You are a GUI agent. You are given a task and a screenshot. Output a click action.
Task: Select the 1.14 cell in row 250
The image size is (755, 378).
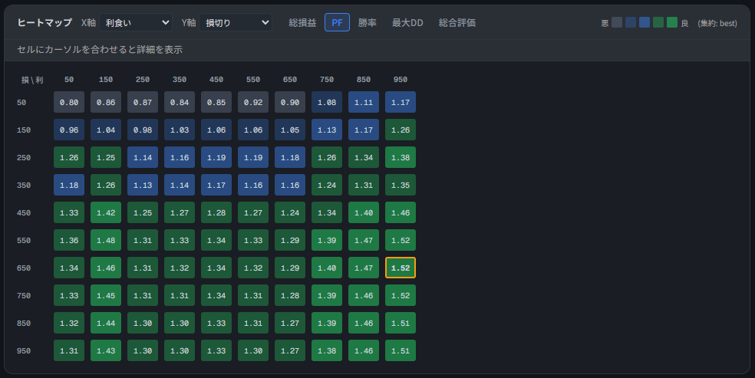click(x=143, y=157)
